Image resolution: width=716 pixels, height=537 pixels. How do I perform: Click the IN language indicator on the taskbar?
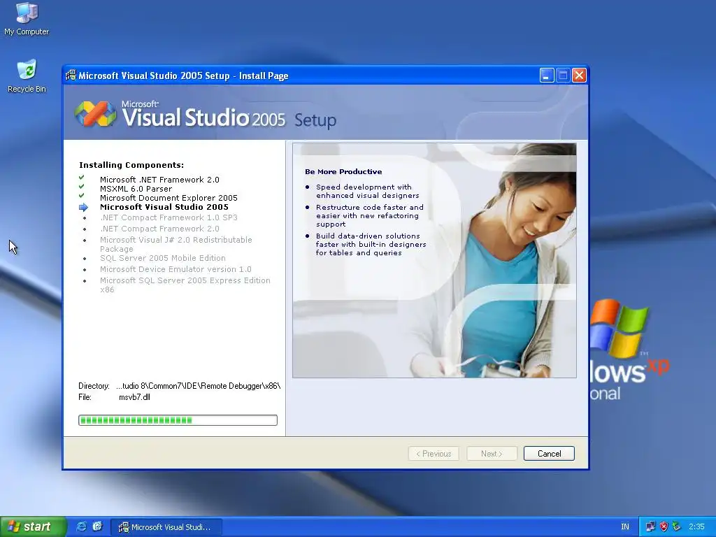pos(625,527)
